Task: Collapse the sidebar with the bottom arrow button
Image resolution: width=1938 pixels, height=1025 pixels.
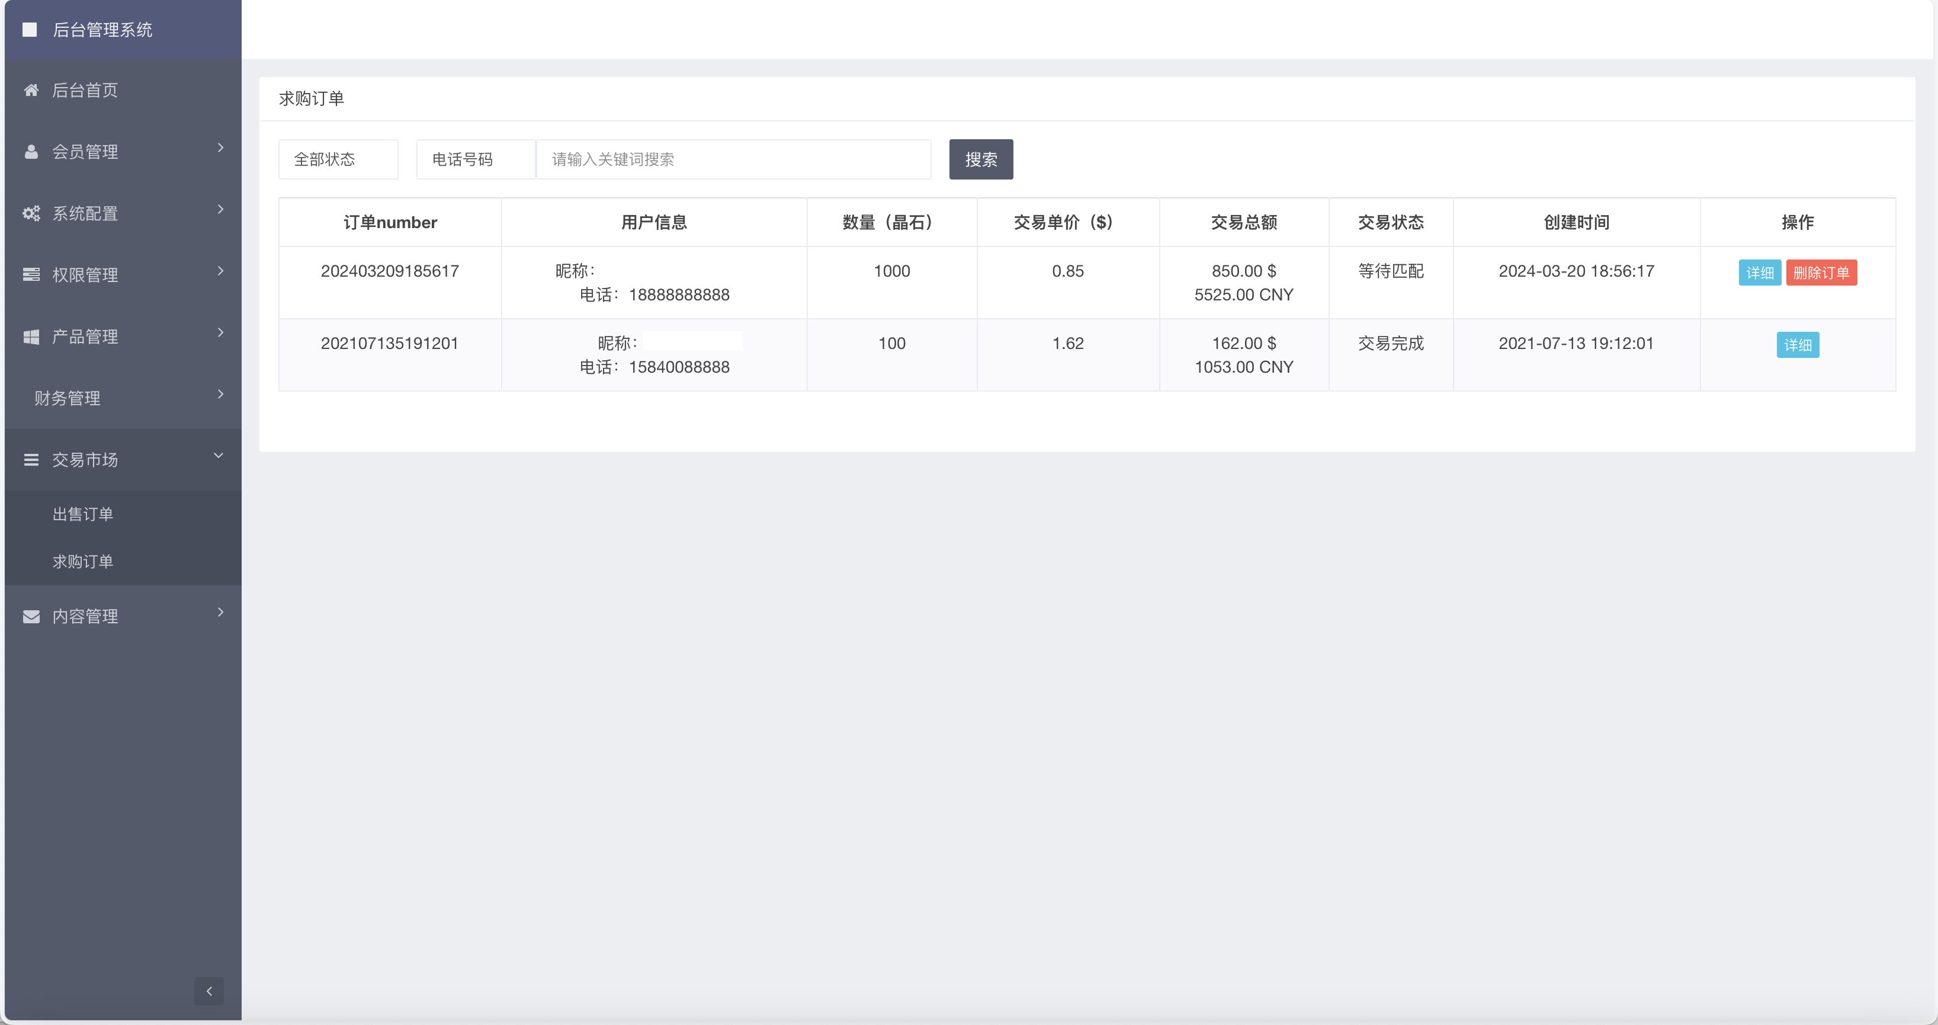Action: click(208, 991)
